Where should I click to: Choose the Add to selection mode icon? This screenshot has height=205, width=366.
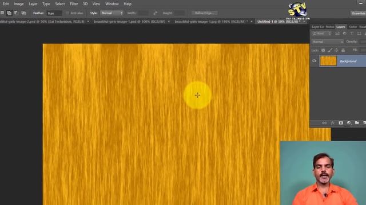click(9, 13)
